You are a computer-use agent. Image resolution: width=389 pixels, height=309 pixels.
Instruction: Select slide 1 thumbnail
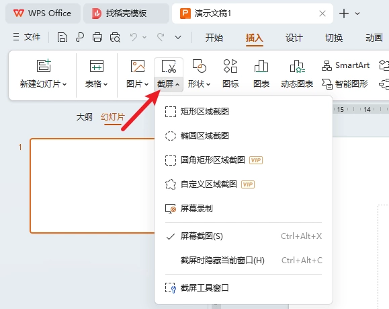point(92,186)
